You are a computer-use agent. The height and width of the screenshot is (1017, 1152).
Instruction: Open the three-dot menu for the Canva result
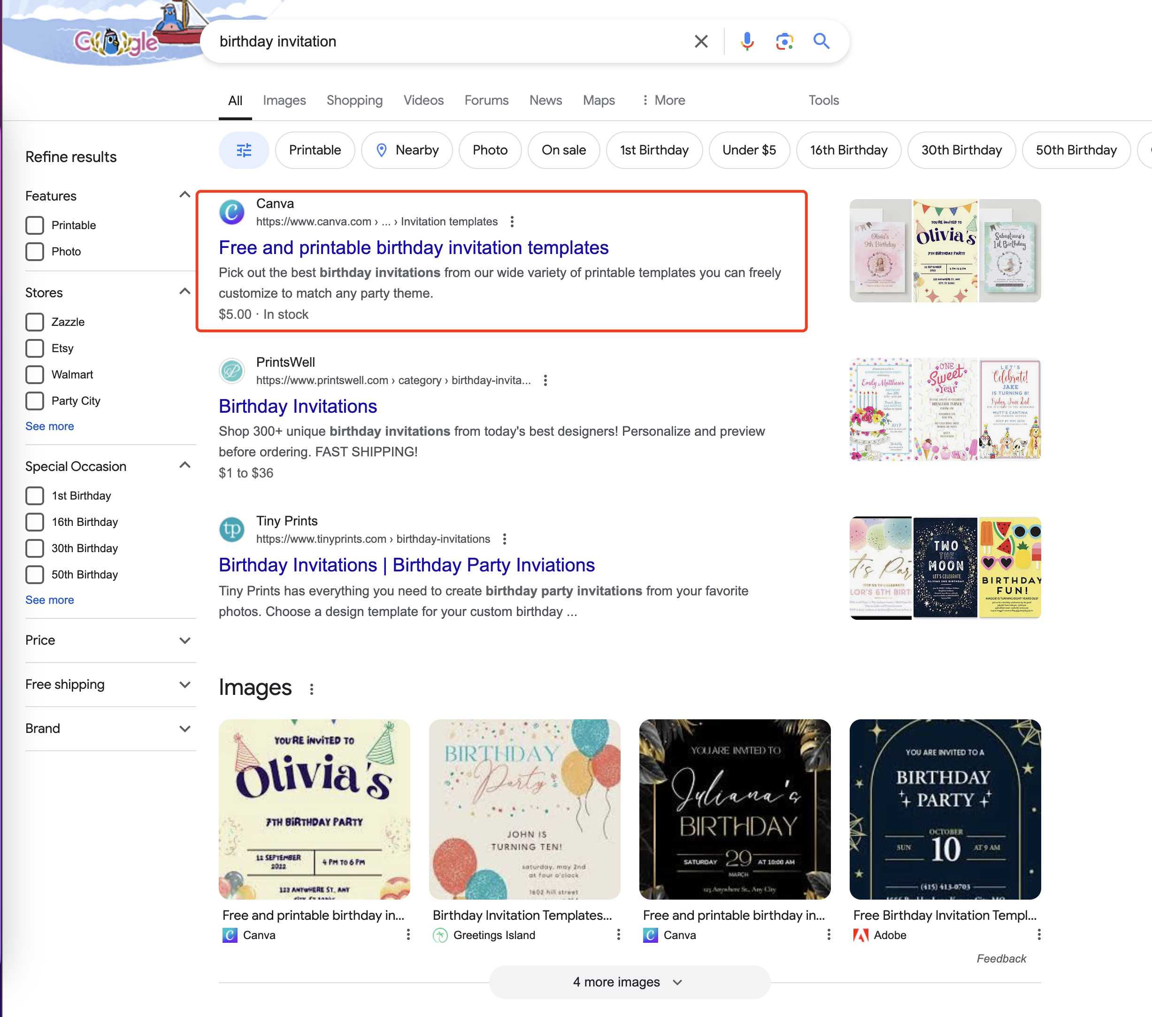[x=512, y=222]
